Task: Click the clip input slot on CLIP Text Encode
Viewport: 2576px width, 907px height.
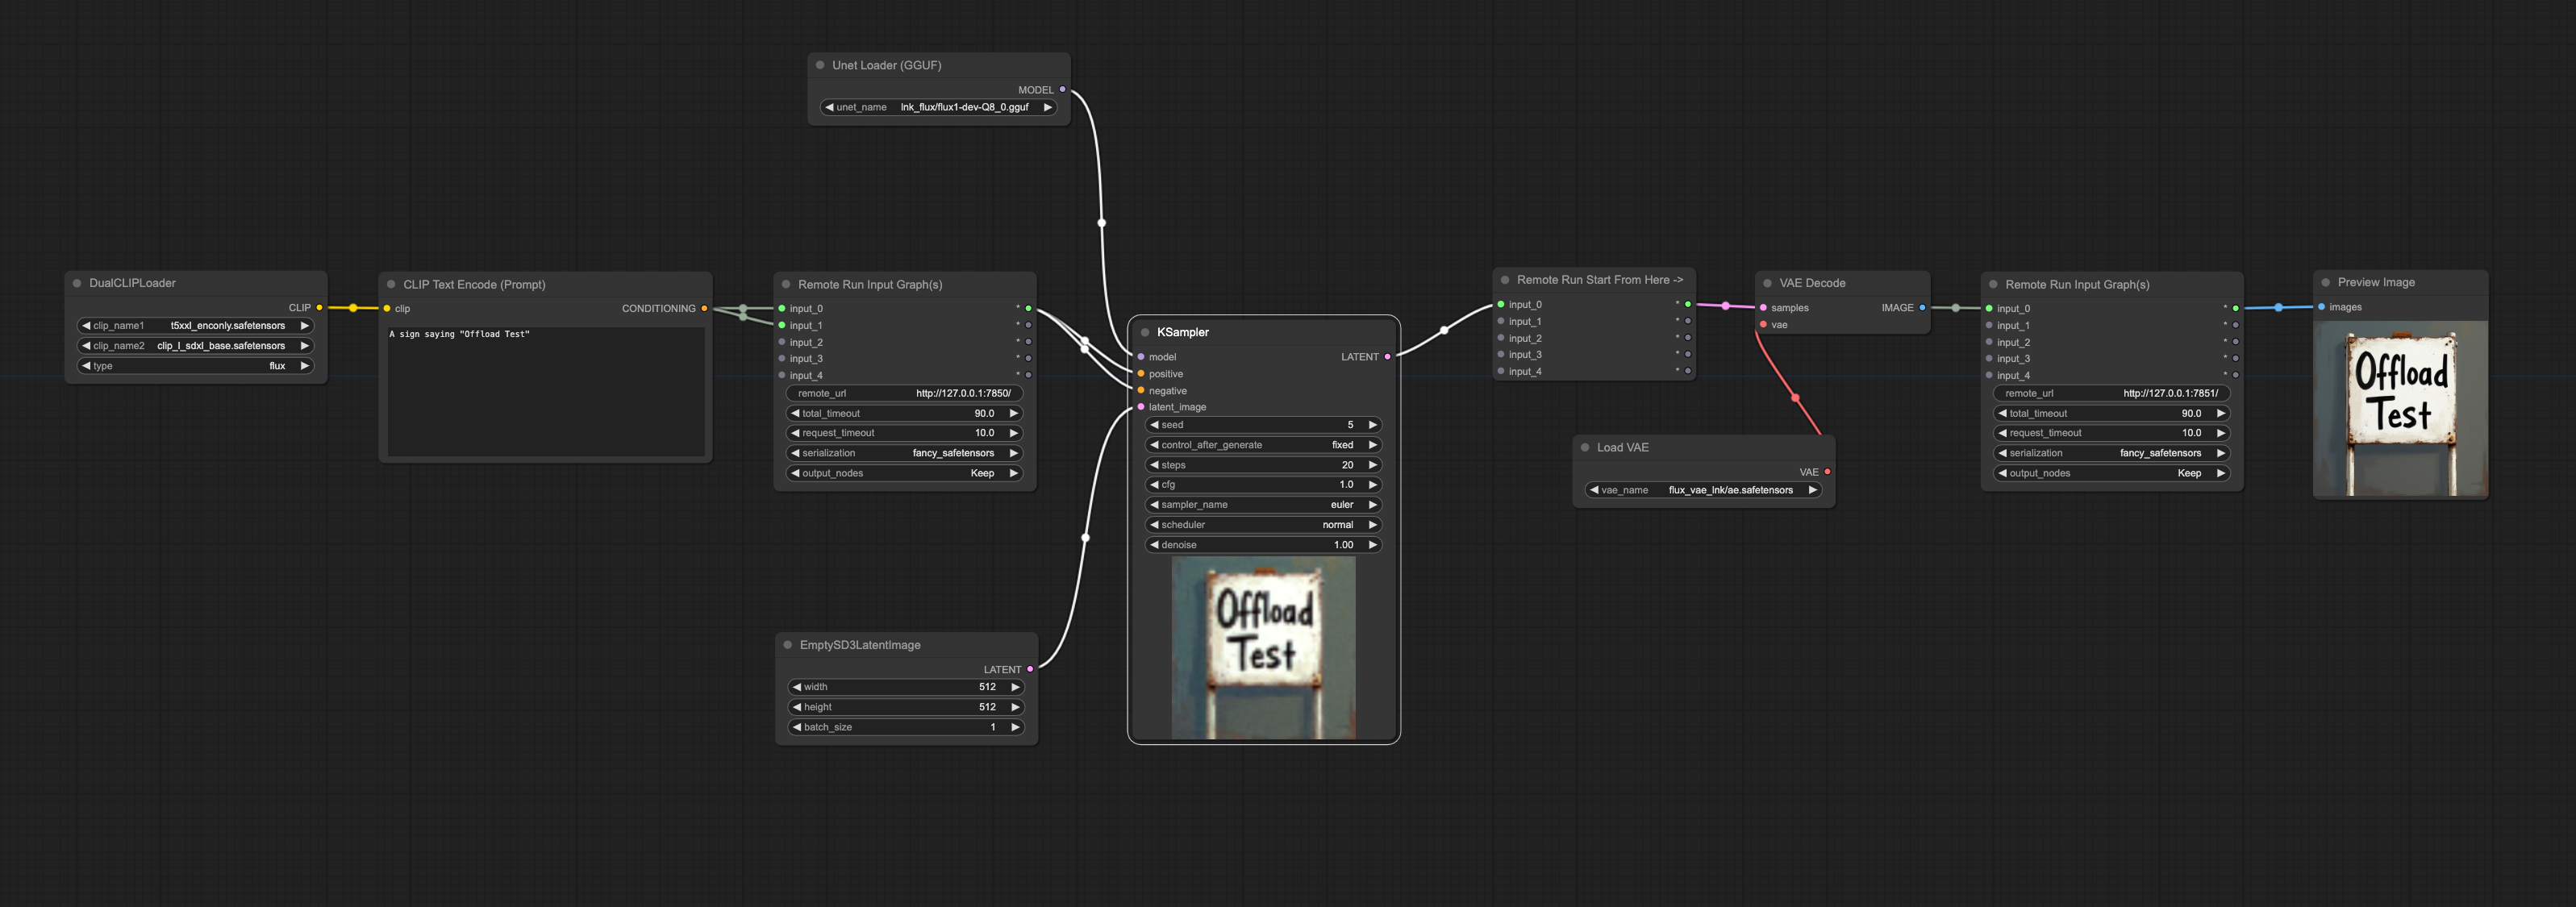Action: [387, 308]
